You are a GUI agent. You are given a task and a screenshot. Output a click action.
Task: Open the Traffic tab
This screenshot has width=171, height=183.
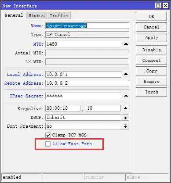[59, 15]
